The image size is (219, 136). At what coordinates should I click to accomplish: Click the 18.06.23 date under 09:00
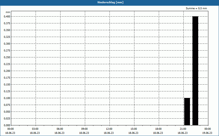[x=84, y=133]
